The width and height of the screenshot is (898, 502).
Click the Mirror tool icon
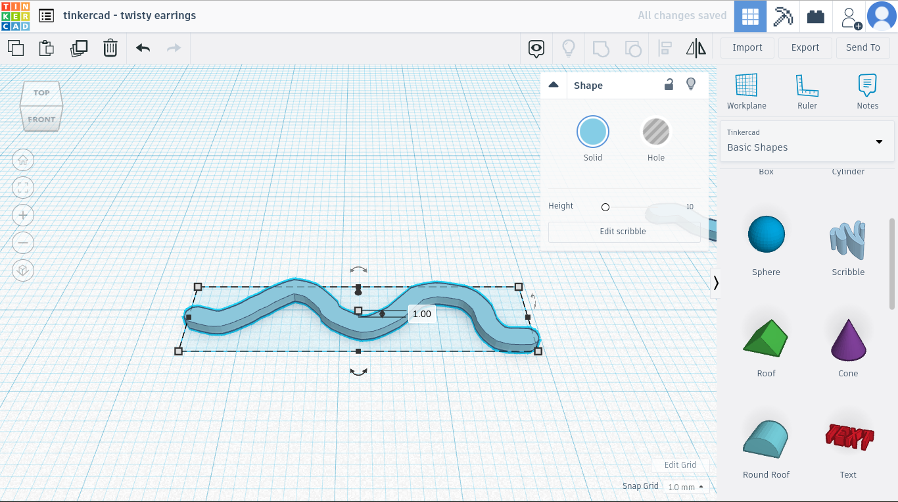(696, 48)
